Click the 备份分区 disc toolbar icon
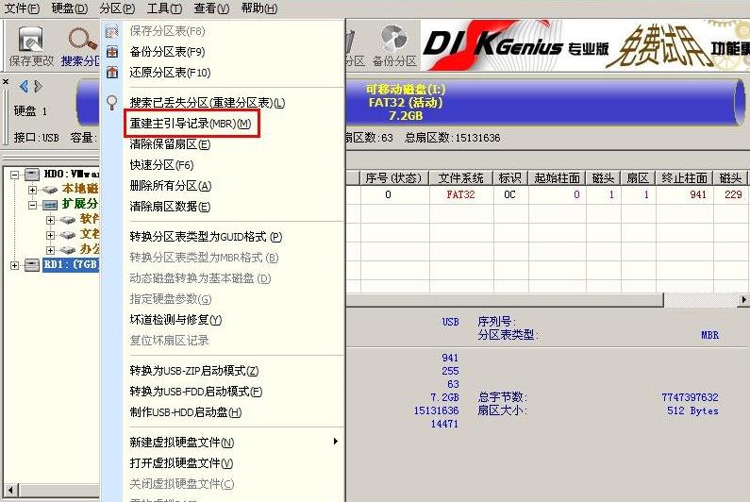 (x=393, y=45)
